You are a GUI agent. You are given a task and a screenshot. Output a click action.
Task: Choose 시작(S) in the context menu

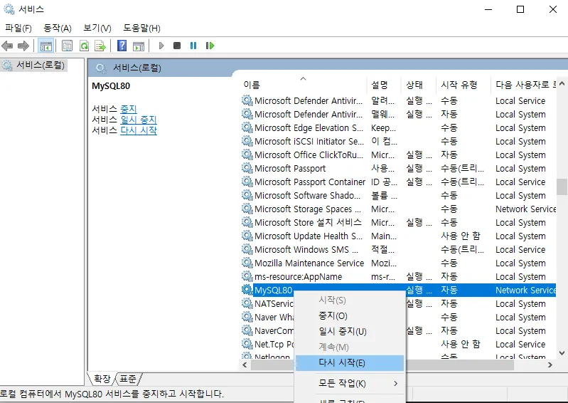point(349,300)
